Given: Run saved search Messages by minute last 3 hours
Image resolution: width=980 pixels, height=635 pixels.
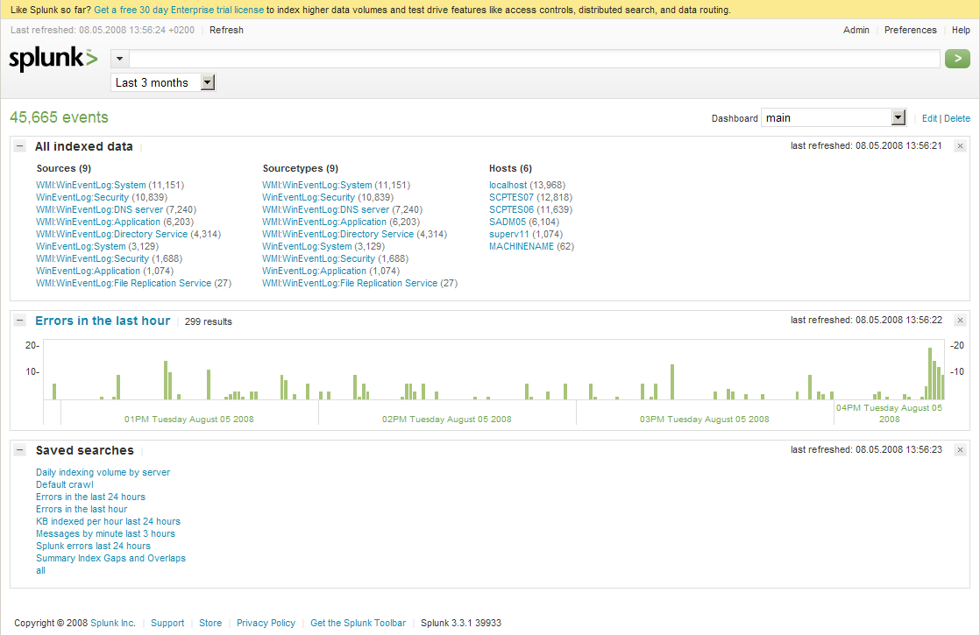Looking at the screenshot, I should pos(105,534).
